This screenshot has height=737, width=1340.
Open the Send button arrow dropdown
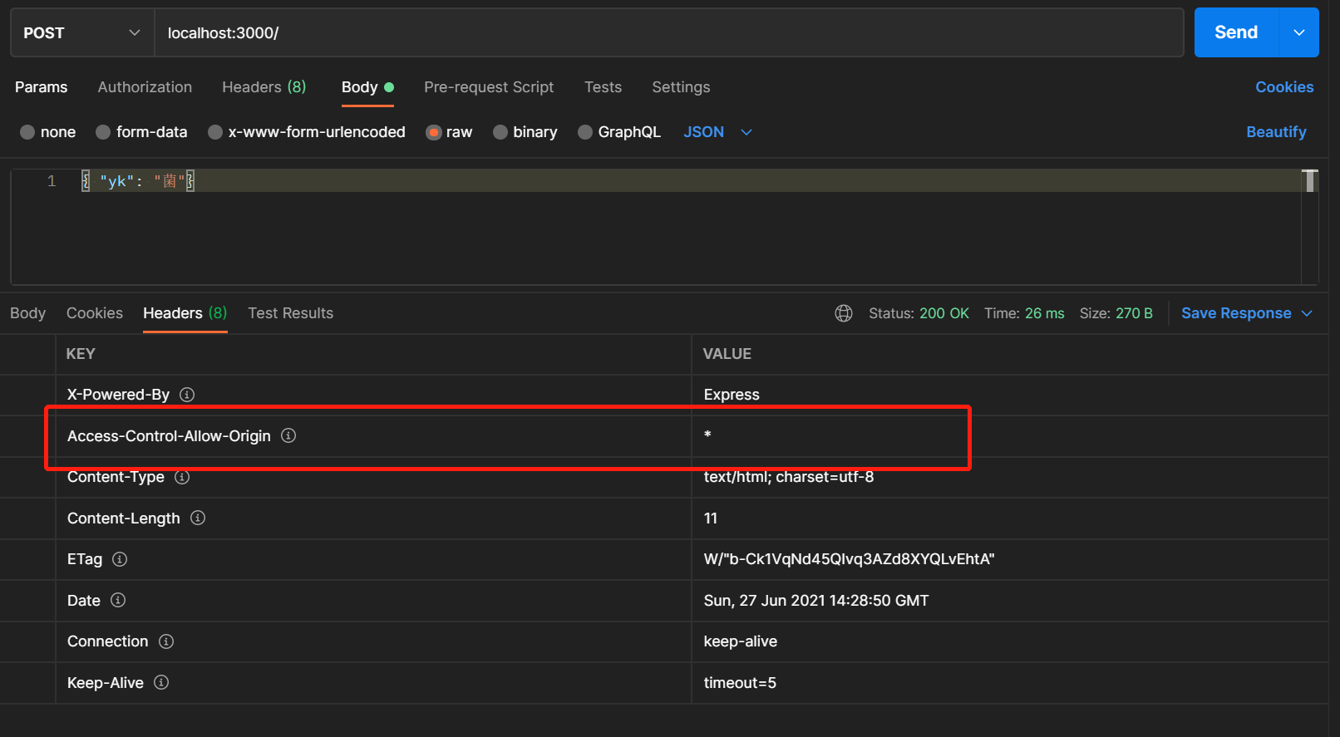click(x=1299, y=32)
